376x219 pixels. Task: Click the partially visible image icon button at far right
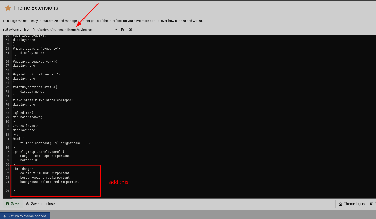click(x=372, y=204)
